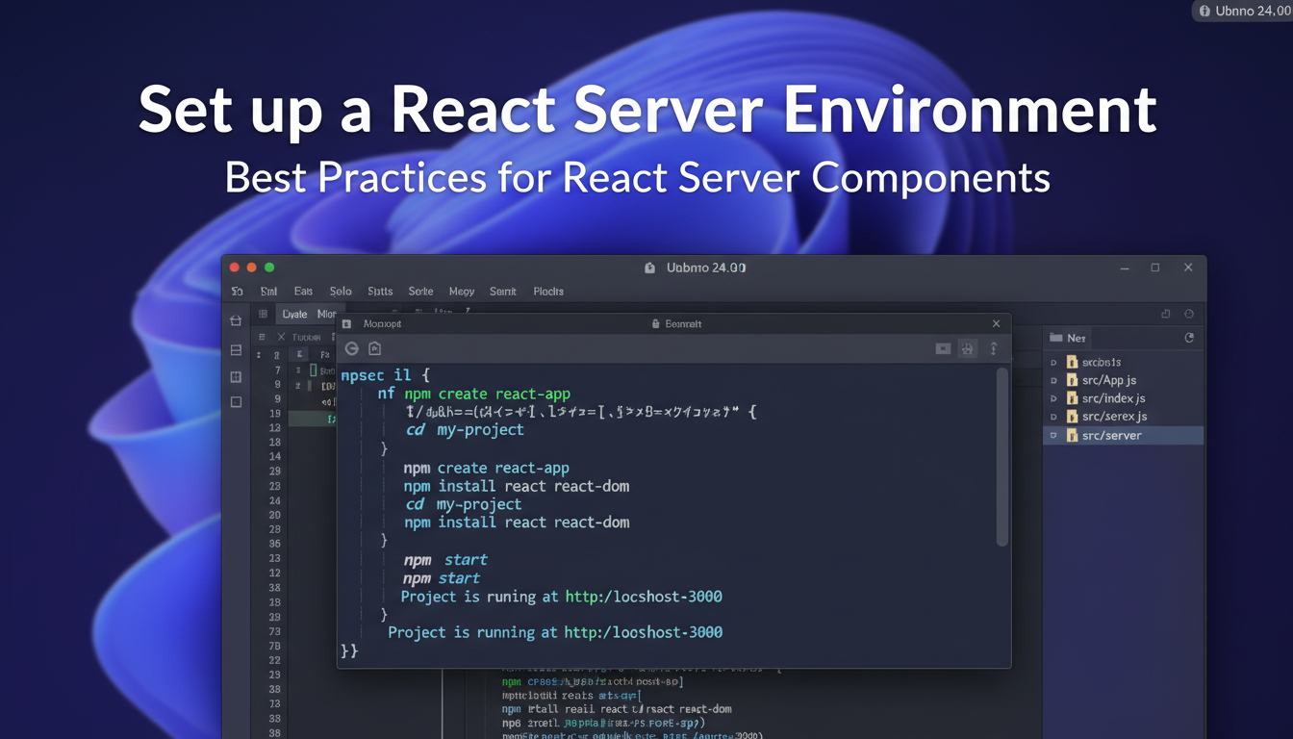Click the red window button of the Ubmno window
This screenshot has height=739, width=1293.
pos(234,268)
